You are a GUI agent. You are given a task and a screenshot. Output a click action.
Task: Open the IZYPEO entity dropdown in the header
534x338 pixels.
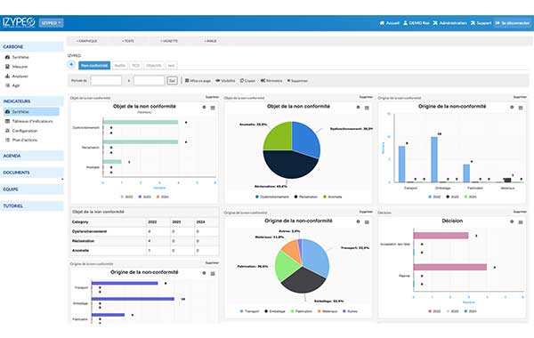51,23
